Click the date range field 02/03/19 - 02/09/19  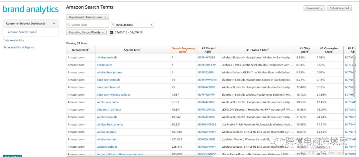click(128, 32)
